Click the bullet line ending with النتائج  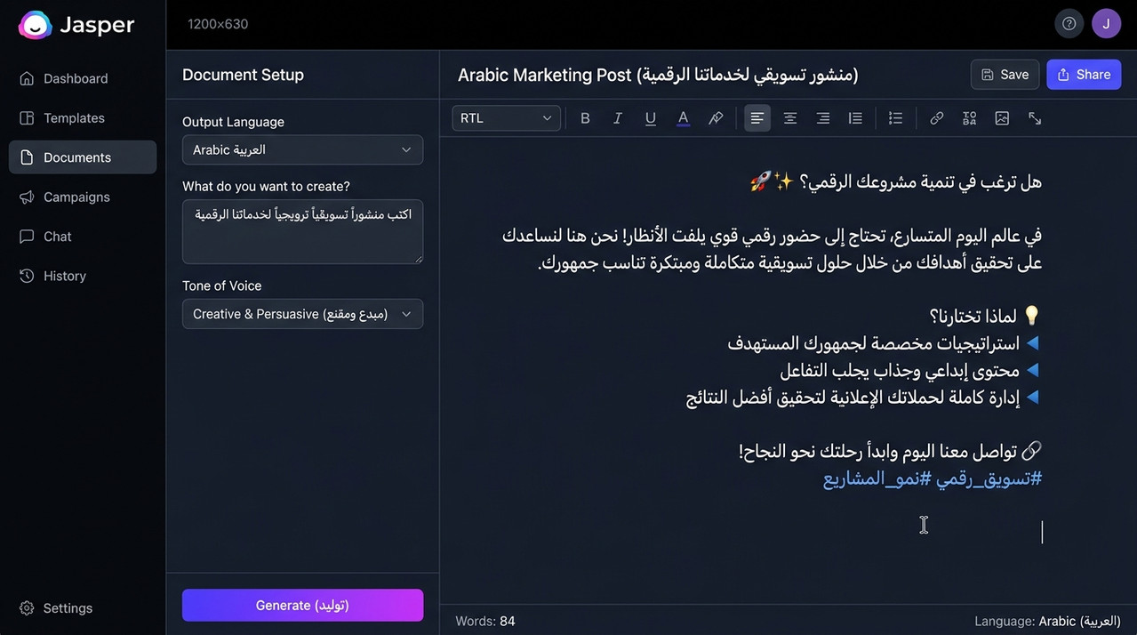(864, 398)
